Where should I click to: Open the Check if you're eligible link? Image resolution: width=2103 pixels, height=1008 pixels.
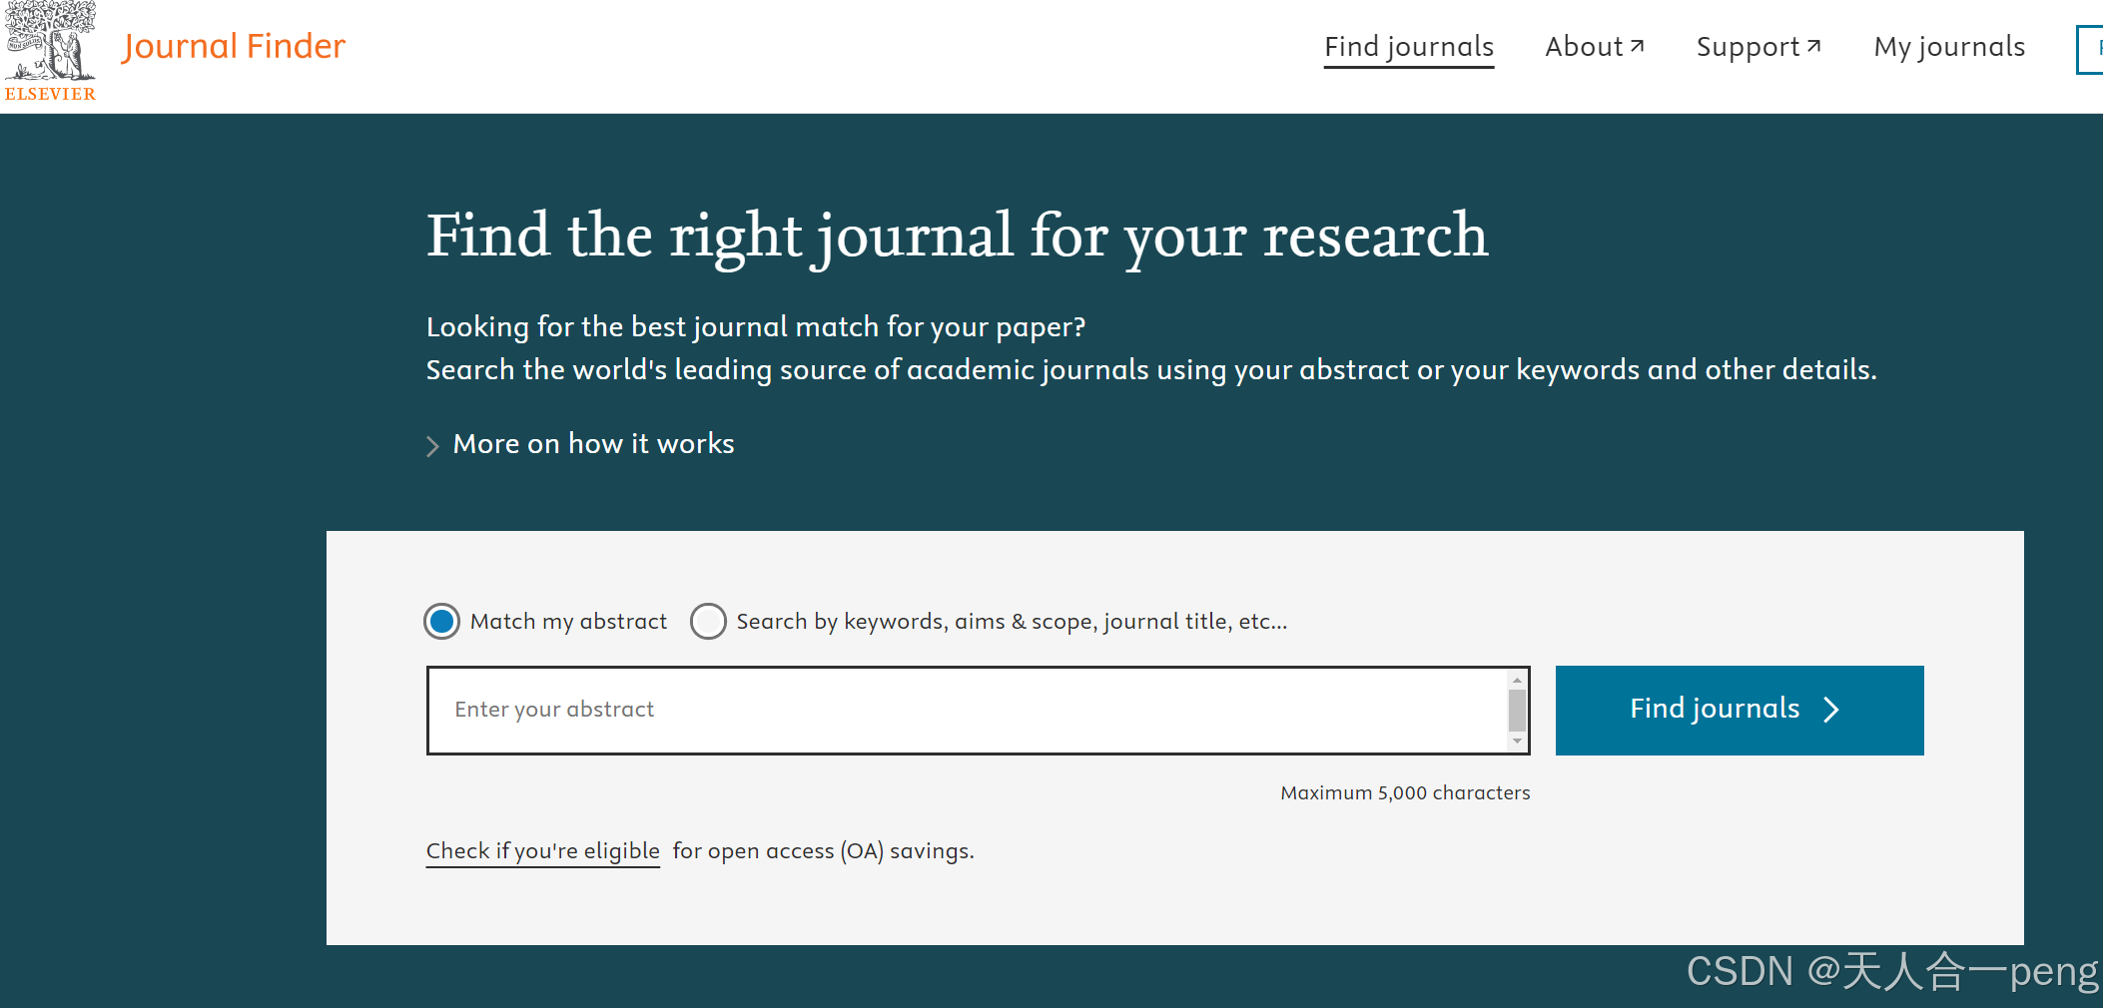(542, 850)
